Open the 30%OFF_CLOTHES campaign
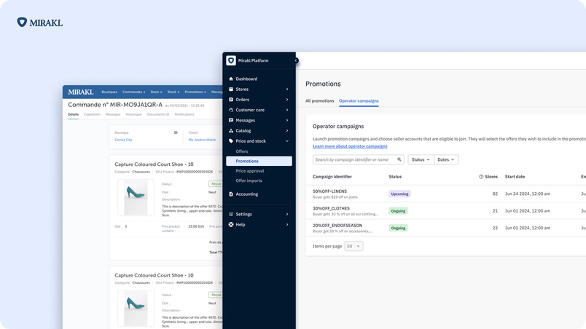The image size is (586, 329). (x=331, y=208)
